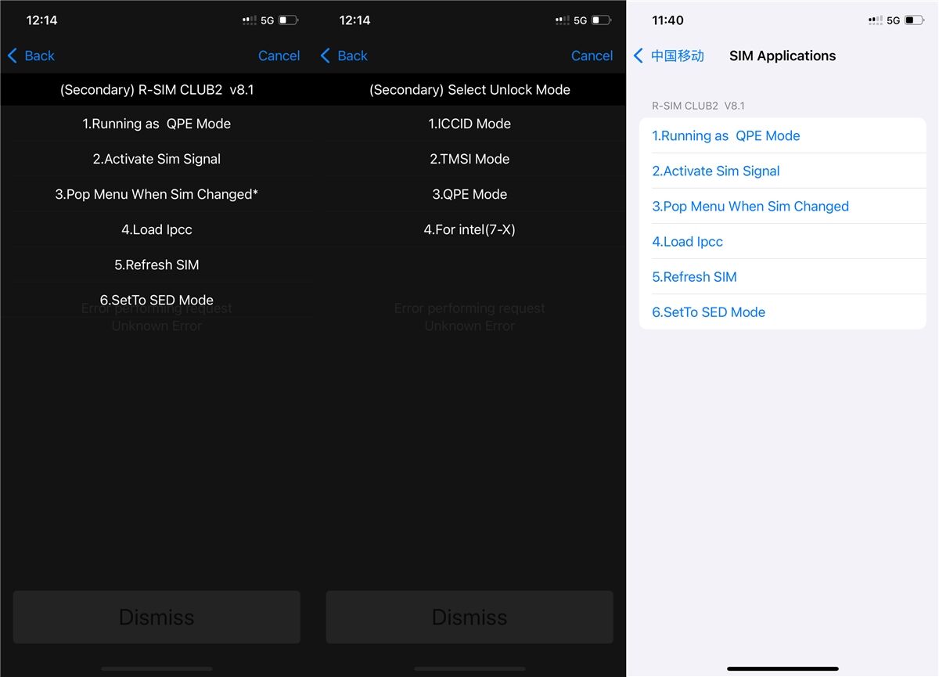Select 2.TMSI Mode unlock option

469,159
